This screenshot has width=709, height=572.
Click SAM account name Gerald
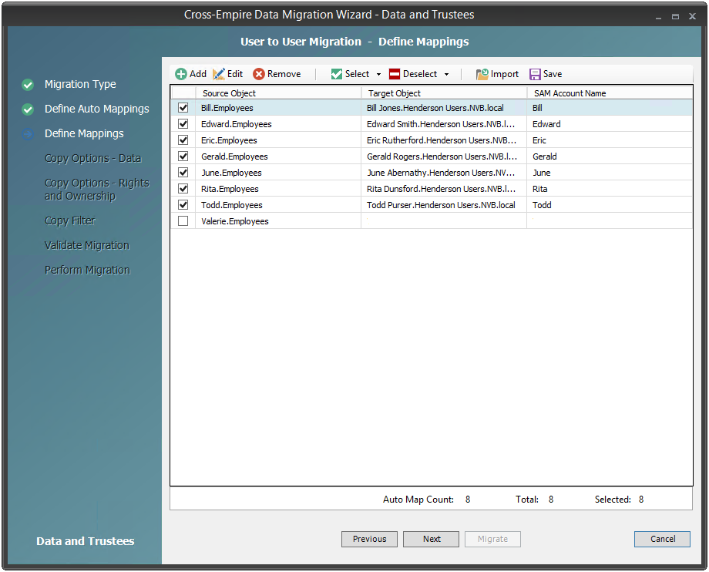pyautogui.click(x=610, y=156)
